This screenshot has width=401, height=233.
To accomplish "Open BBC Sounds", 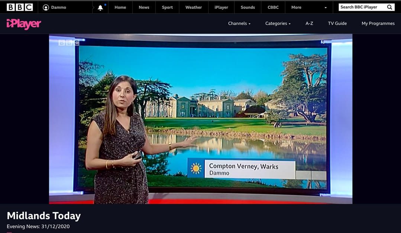I will [248, 7].
